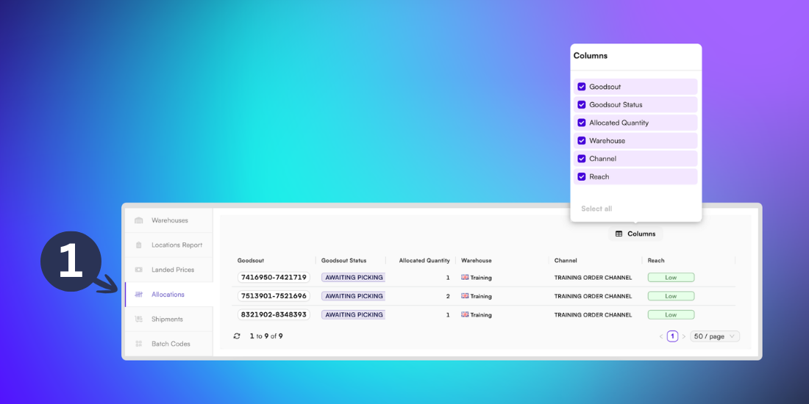The height and width of the screenshot is (404, 809).
Task: Open goodsout 8321902-8348393
Action: pos(274,314)
